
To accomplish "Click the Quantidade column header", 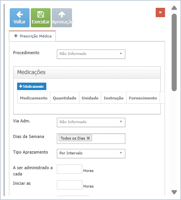I will tap(65, 98).
